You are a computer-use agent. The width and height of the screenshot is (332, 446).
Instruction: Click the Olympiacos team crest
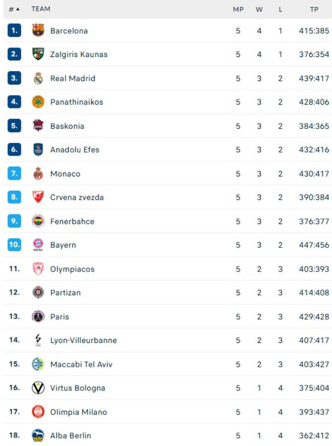[x=38, y=269]
